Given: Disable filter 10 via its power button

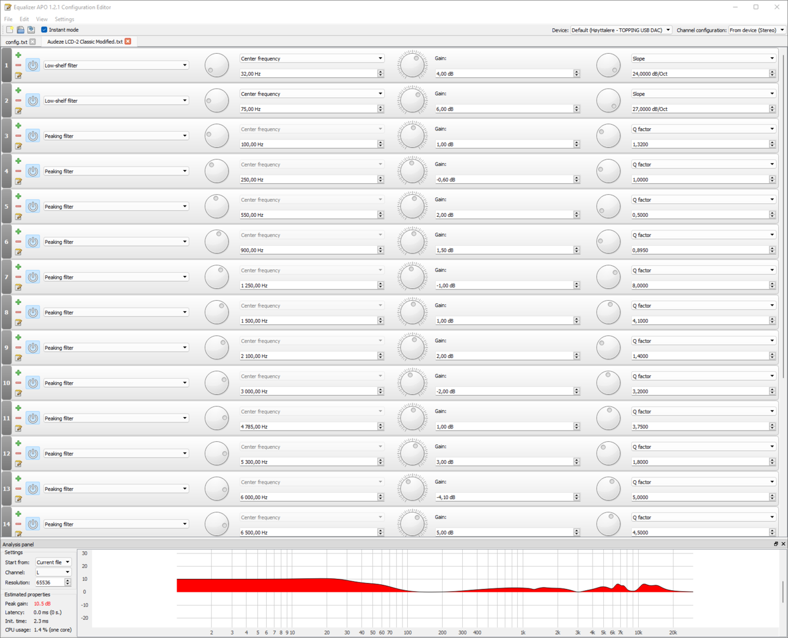Looking at the screenshot, I should point(33,383).
